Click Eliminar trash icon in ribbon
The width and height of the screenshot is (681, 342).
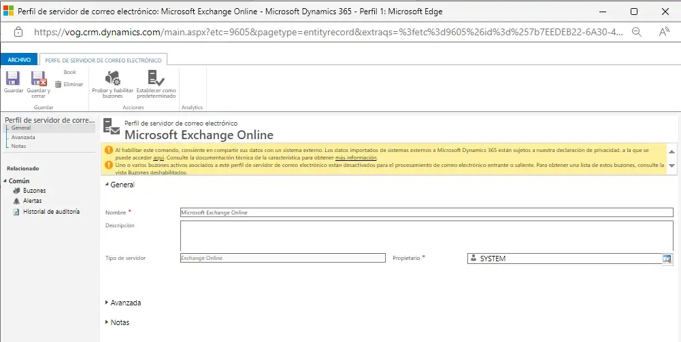[59, 84]
